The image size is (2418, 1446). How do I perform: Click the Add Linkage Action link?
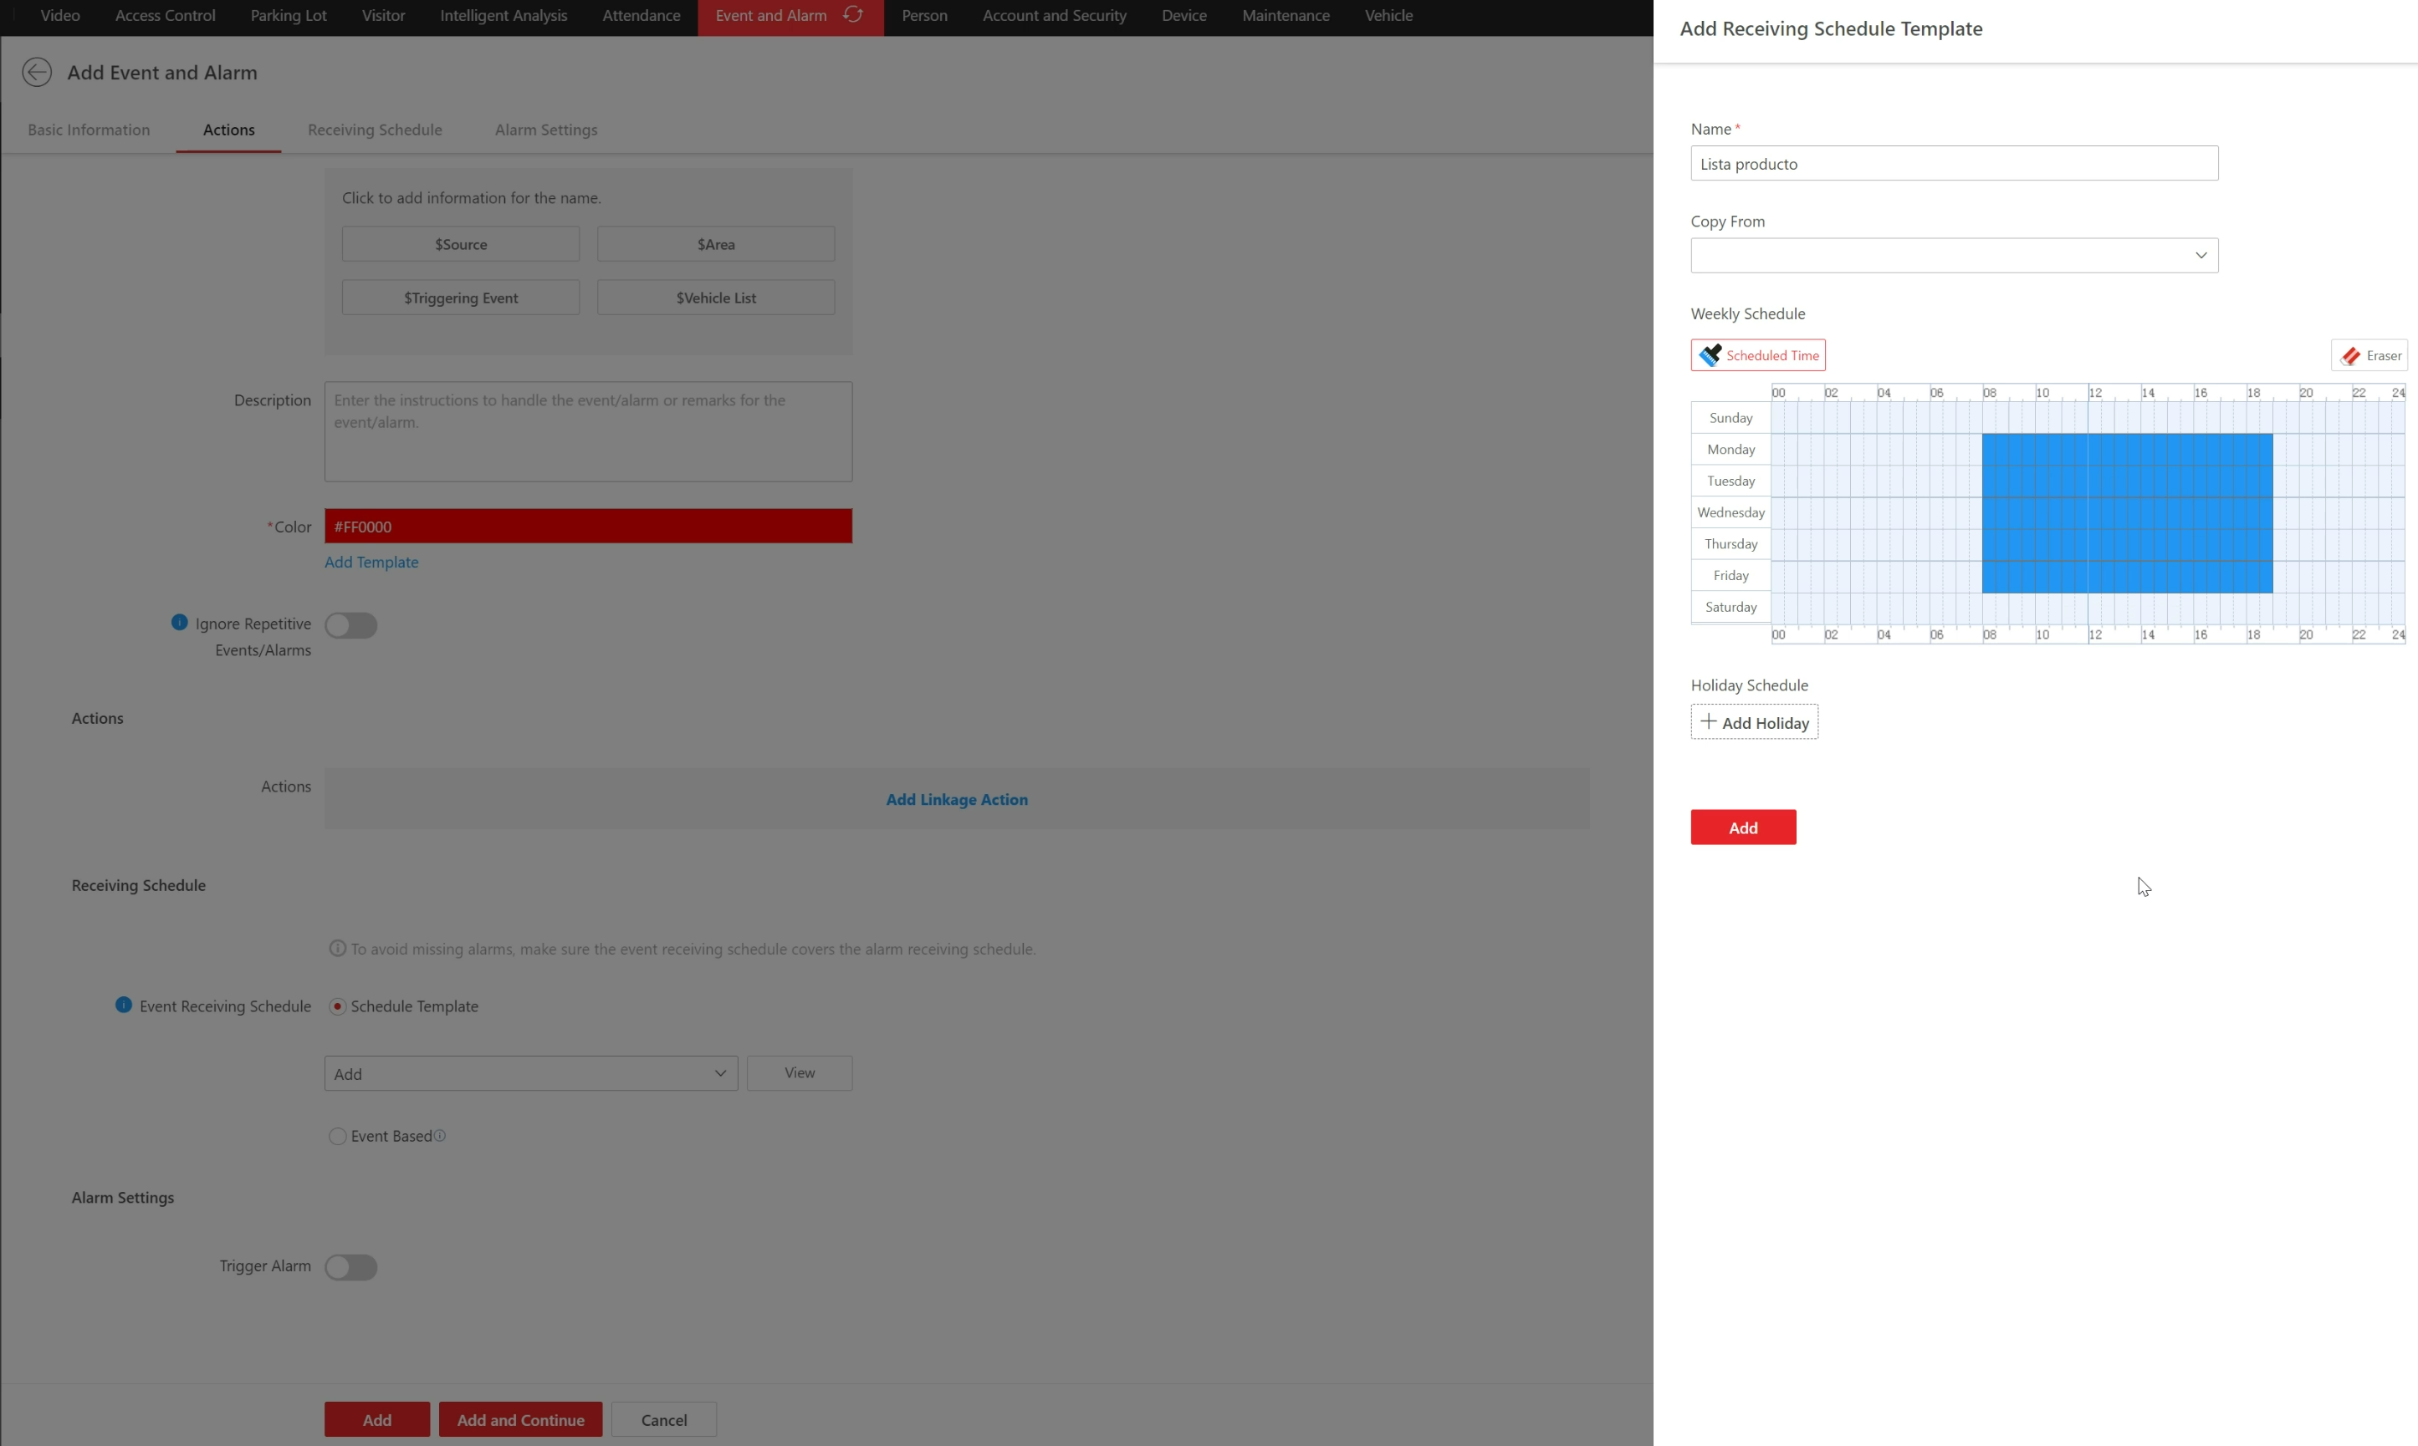pyautogui.click(x=957, y=799)
